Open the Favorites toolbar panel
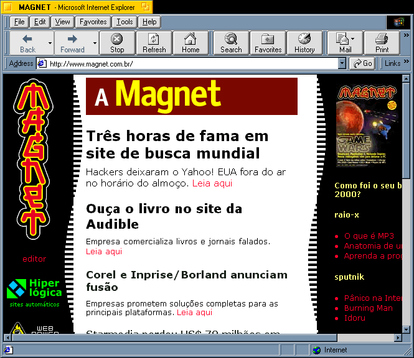The height and width of the screenshot is (358, 414). (x=268, y=43)
